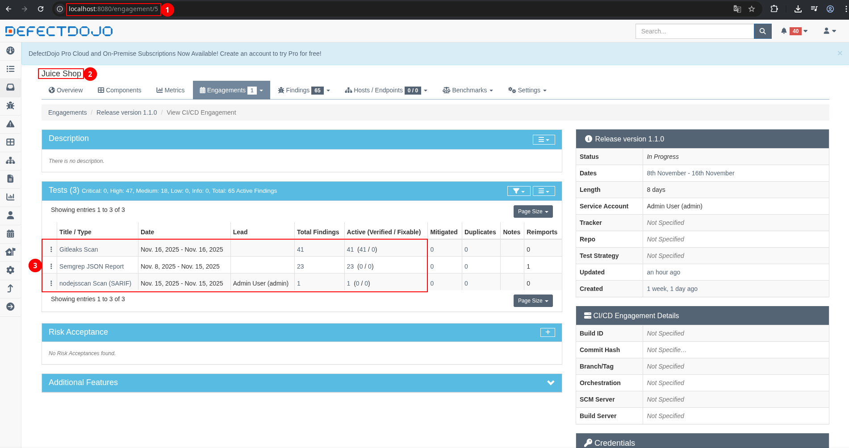Image resolution: width=849 pixels, height=448 pixels.
Task: Click the magnifier search button
Action: click(x=762, y=31)
